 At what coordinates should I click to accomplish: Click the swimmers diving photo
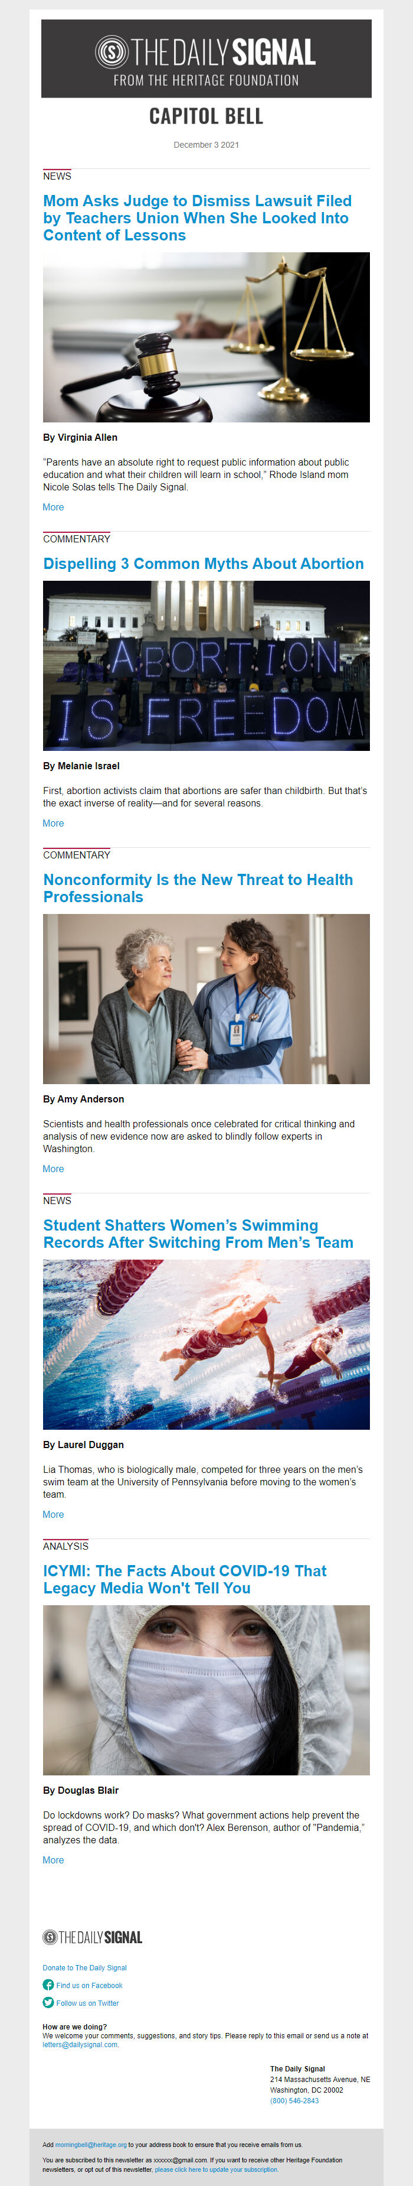click(x=206, y=1344)
